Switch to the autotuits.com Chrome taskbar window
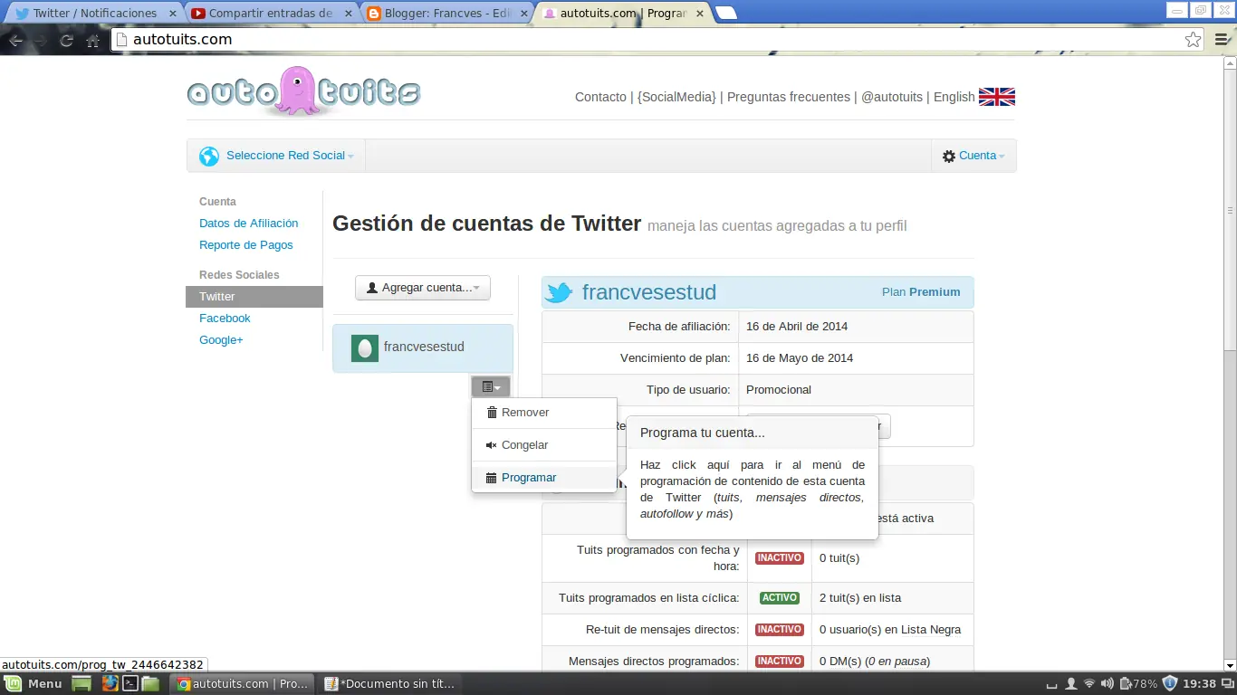Viewport: 1237px width, 695px height. click(x=244, y=683)
